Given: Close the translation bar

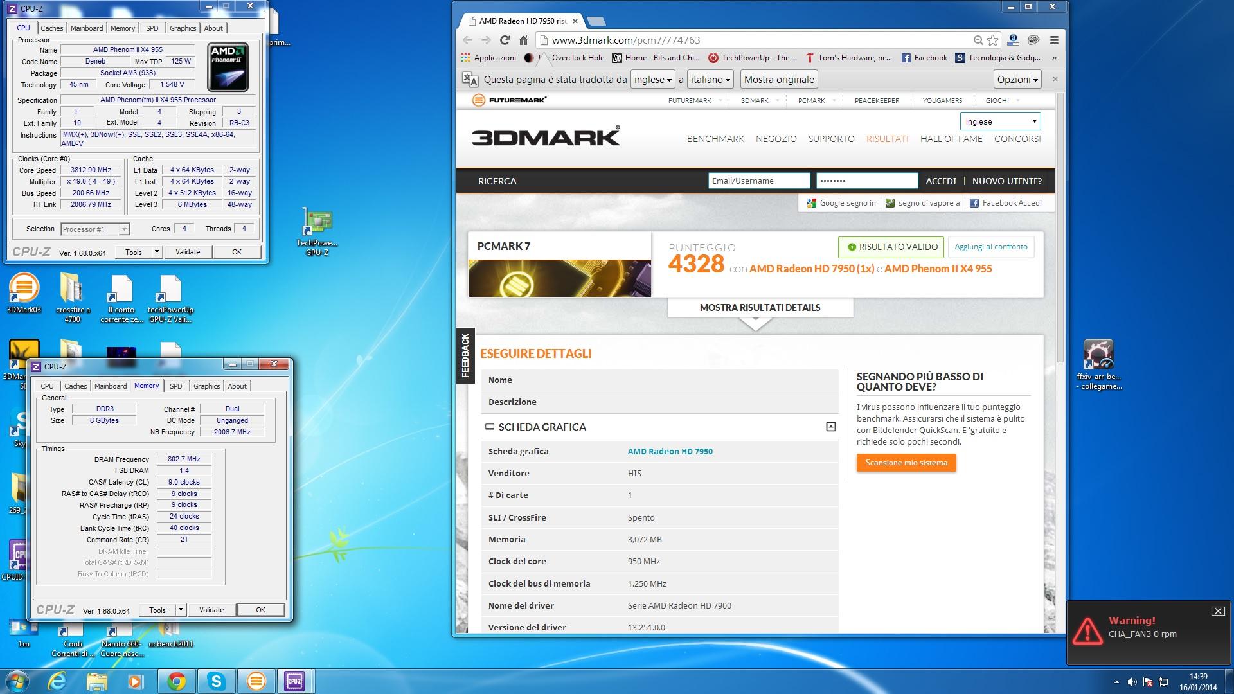Looking at the screenshot, I should click(x=1055, y=79).
